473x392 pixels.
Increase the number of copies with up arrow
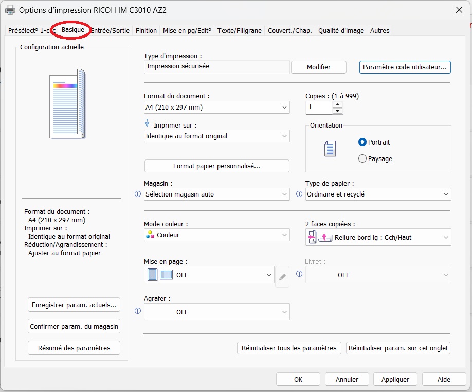pos(337,104)
